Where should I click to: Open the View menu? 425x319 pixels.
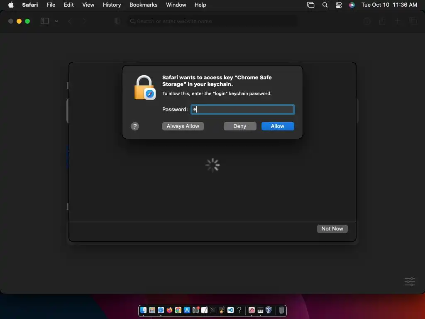click(88, 5)
